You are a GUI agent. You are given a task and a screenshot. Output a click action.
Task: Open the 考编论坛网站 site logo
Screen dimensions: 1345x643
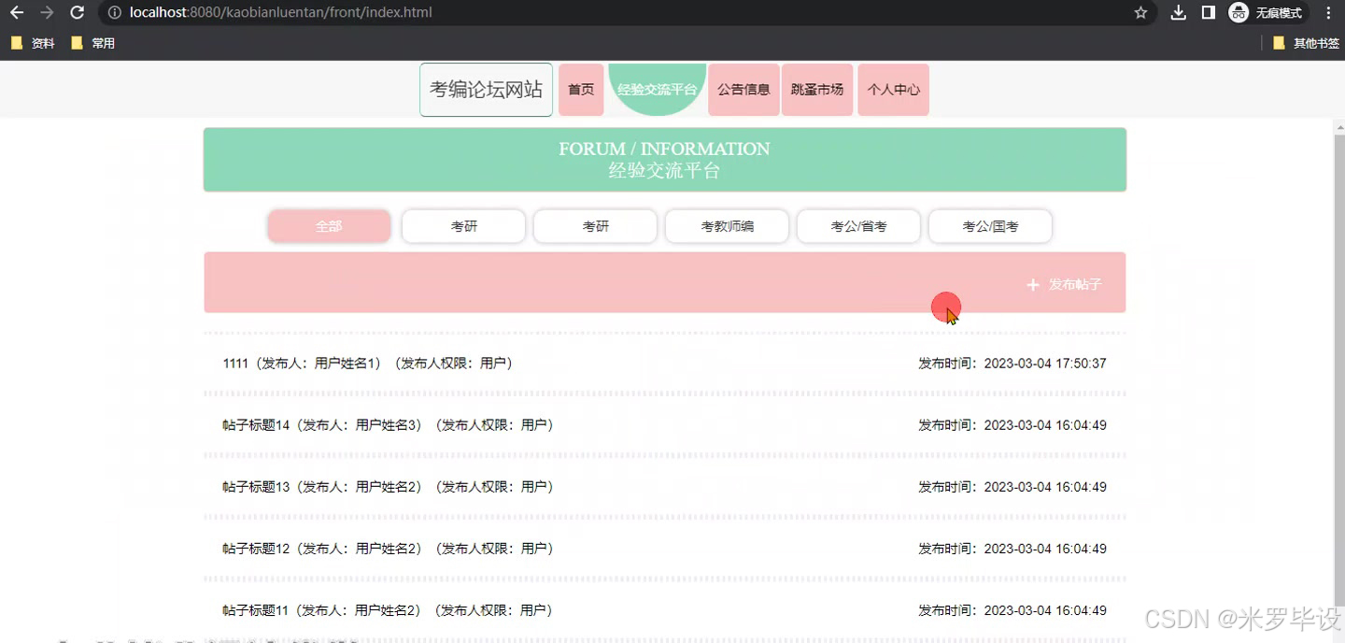tap(486, 90)
